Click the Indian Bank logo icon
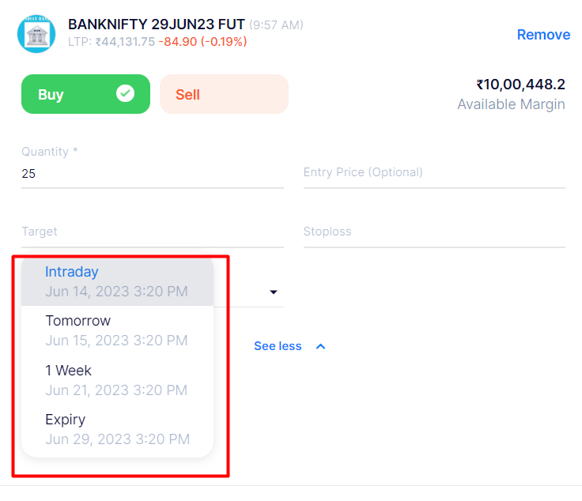This screenshot has width=582, height=501. tap(36, 35)
